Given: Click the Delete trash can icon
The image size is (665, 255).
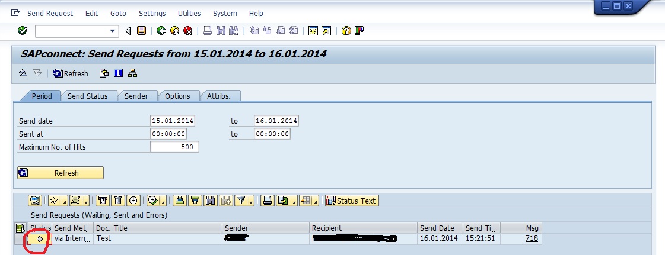Looking at the screenshot, I should coord(118,201).
